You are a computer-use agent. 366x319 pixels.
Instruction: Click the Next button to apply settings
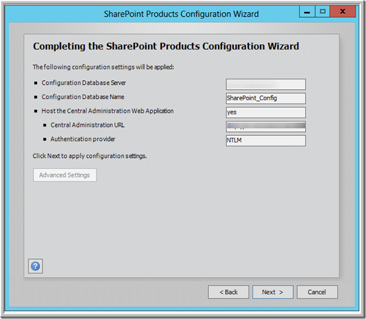point(273,292)
